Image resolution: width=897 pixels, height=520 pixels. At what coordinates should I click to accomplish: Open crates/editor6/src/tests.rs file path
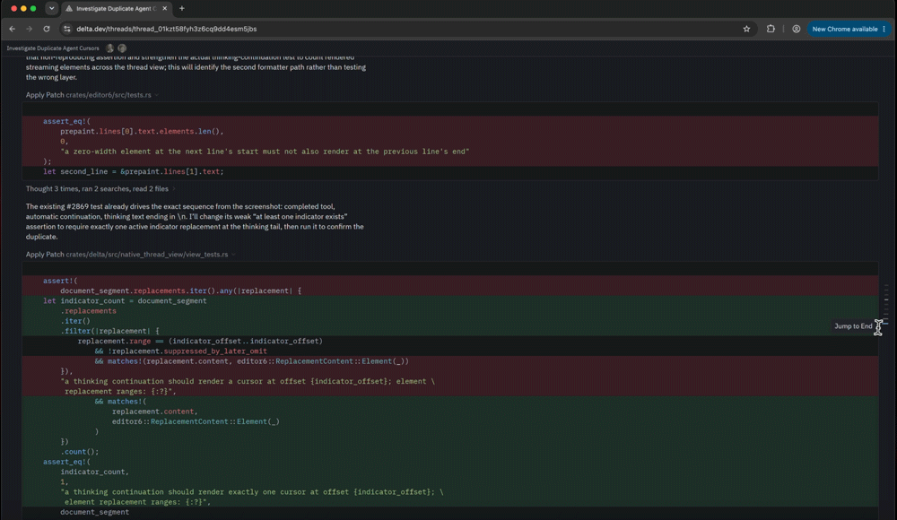point(109,95)
